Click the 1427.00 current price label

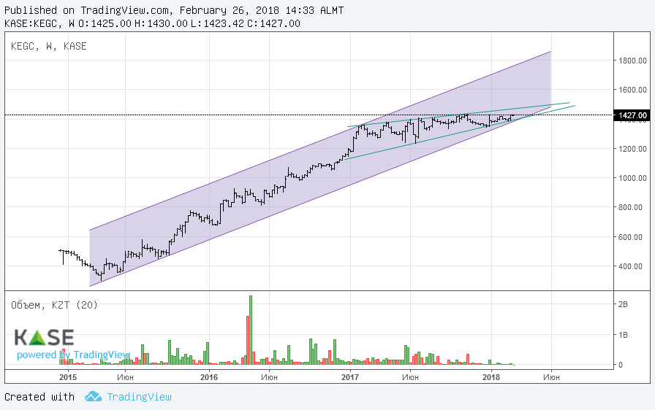click(633, 115)
